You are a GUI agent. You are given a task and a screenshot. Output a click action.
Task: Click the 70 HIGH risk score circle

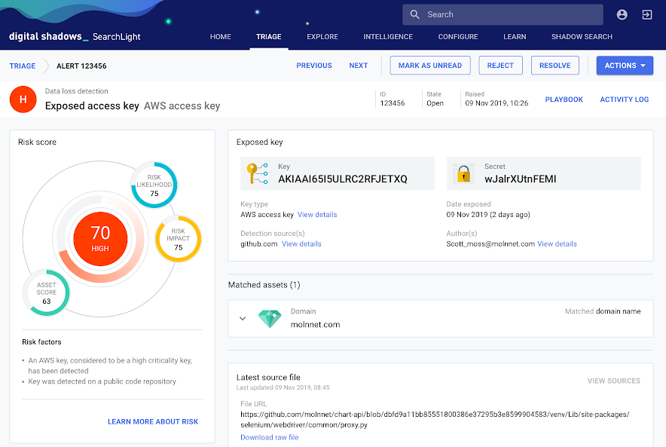[100, 239]
